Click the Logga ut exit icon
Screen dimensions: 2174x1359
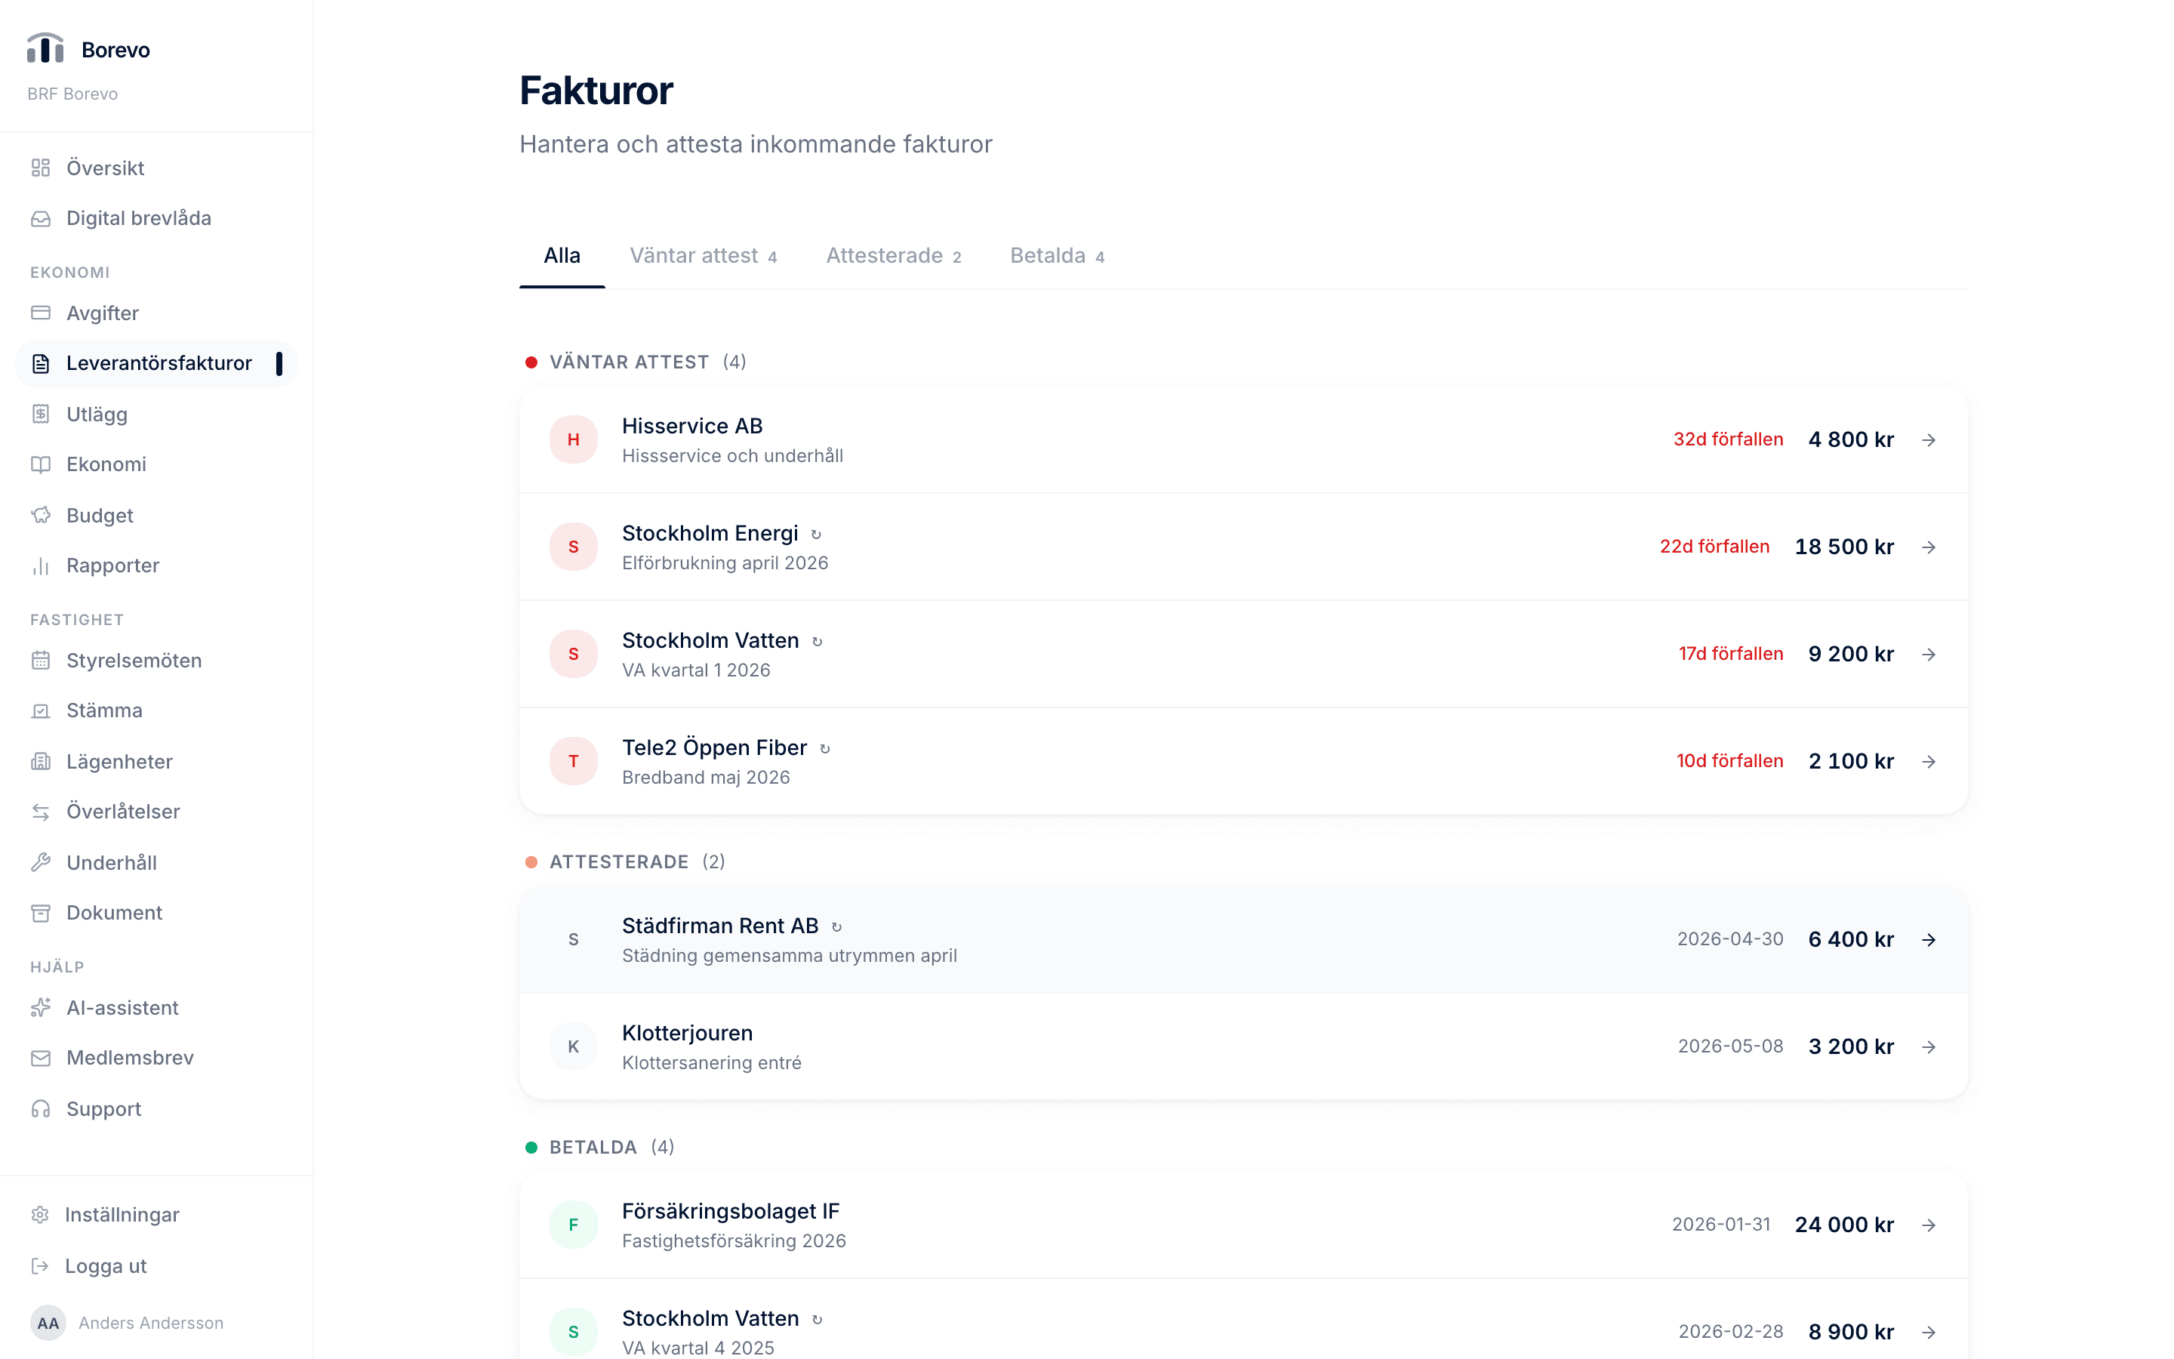click(x=39, y=1265)
